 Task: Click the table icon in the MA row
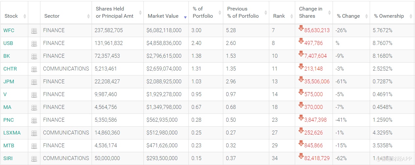(34, 108)
